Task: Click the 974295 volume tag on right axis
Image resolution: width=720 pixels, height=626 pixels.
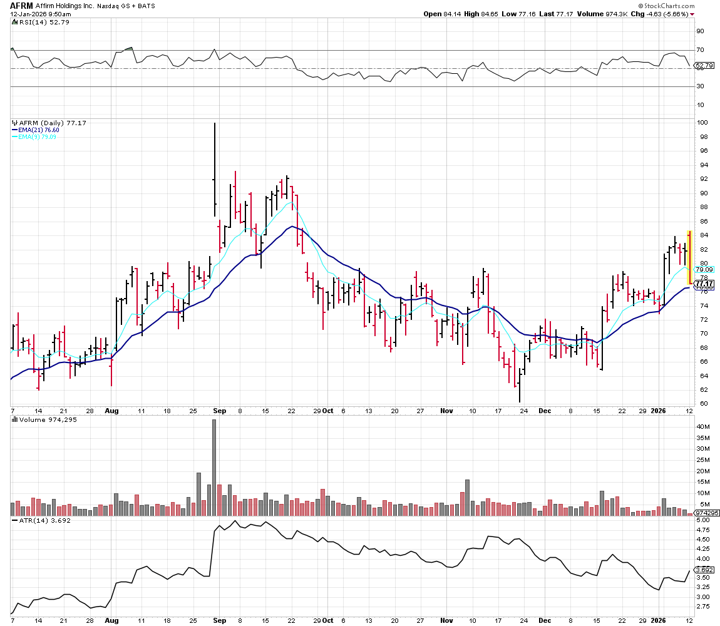Action: click(707, 513)
